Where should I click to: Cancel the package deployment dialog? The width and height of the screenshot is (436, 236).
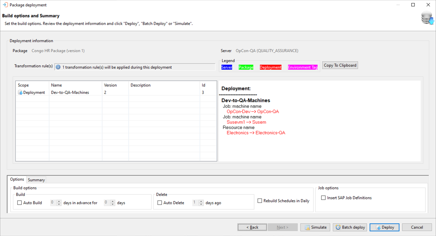[x=417, y=227]
